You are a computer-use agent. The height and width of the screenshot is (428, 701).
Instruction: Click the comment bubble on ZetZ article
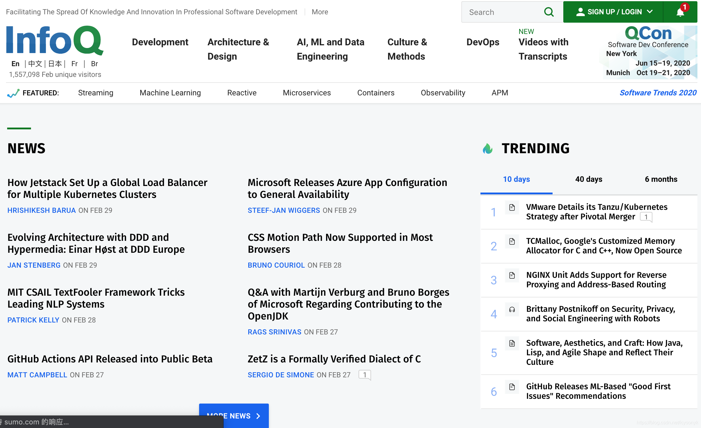pos(365,375)
